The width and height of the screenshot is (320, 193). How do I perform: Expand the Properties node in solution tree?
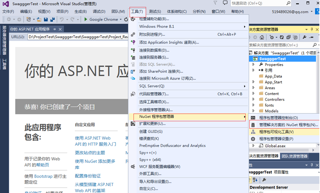point(253,64)
